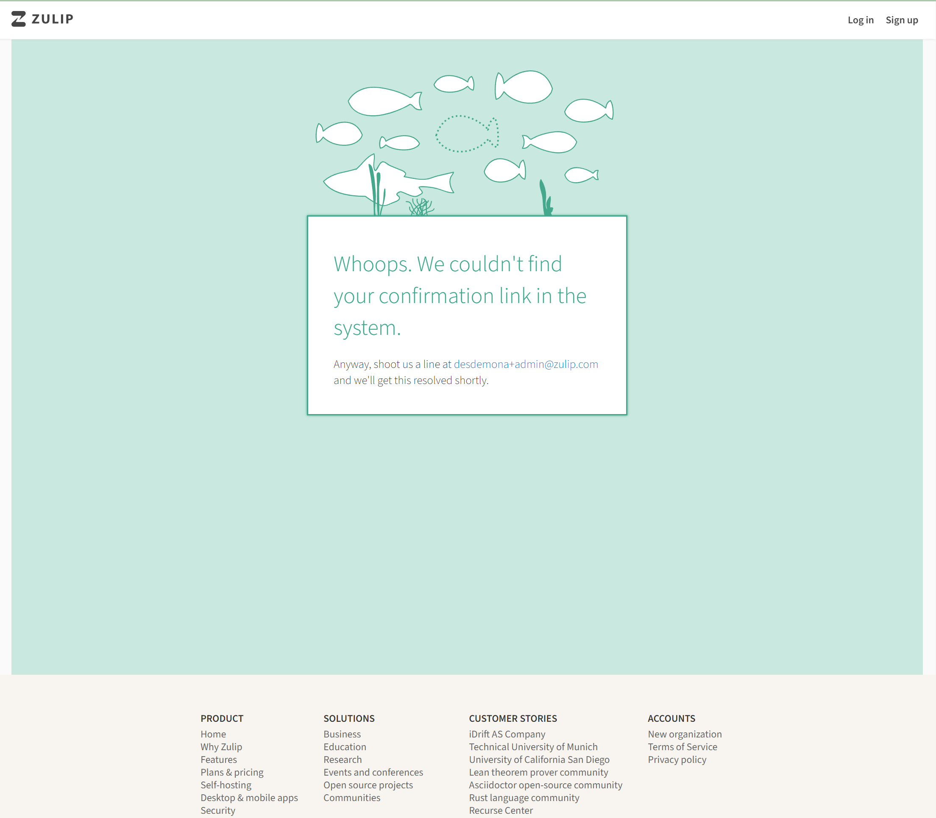Read the iDrift AS Company customer story
Image resolution: width=936 pixels, height=818 pixels.
[x=507, y=734]
